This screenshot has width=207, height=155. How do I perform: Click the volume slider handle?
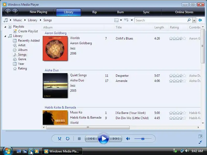[143, 139]
